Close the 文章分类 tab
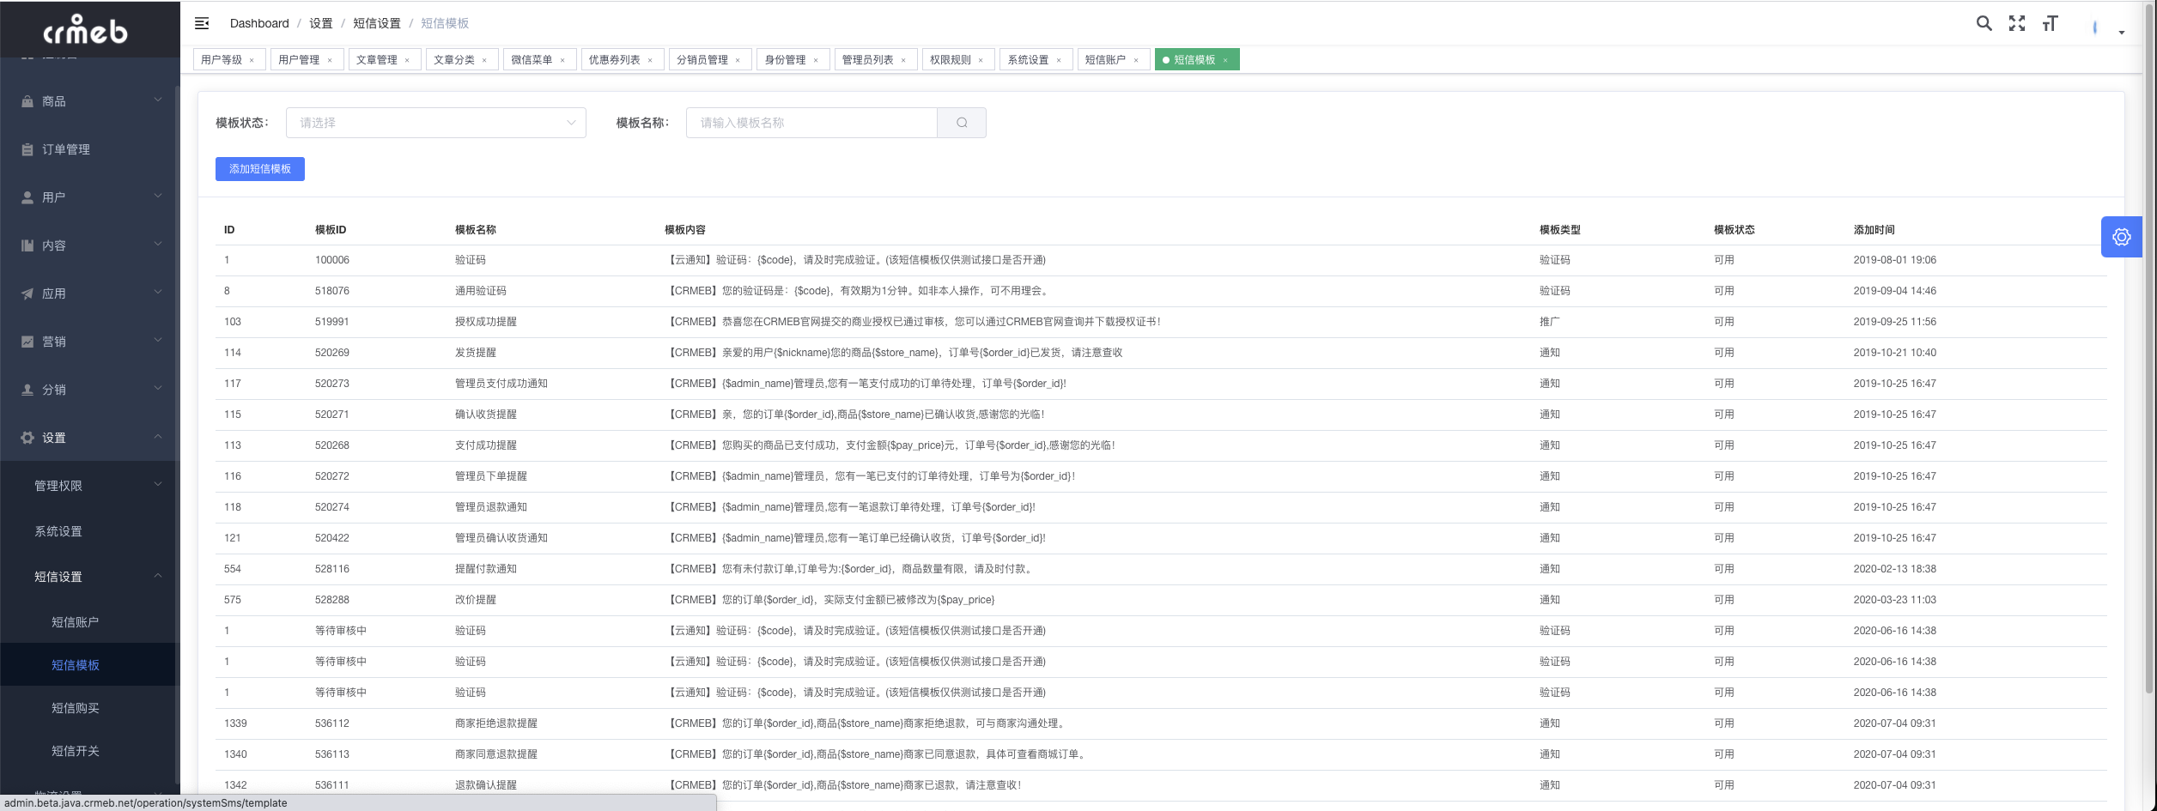The height and width of the screenshot is (811, 2157). pos(484,60)
